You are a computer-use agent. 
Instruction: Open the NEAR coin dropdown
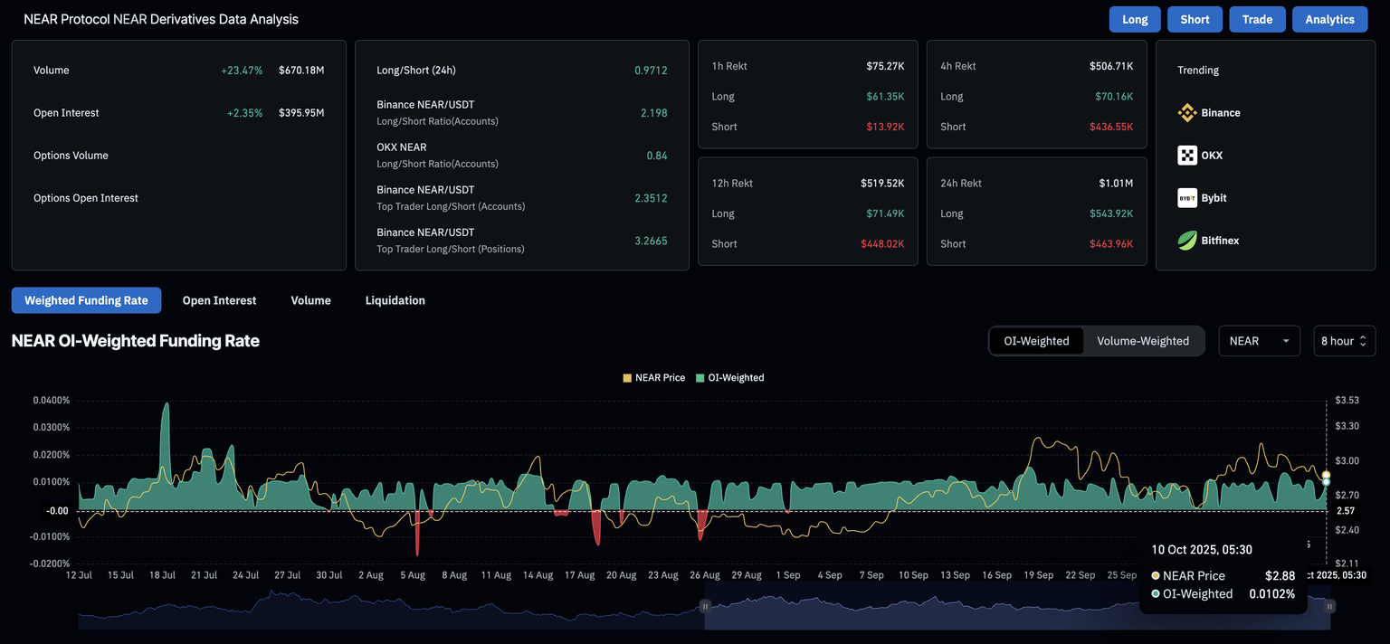click(1259, 341)
